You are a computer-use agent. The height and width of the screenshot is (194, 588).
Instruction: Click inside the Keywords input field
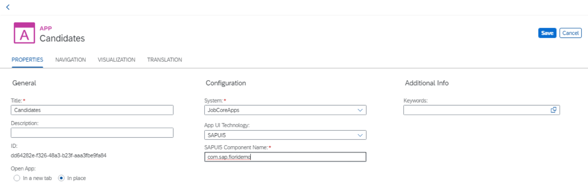(x=475, y=110)
